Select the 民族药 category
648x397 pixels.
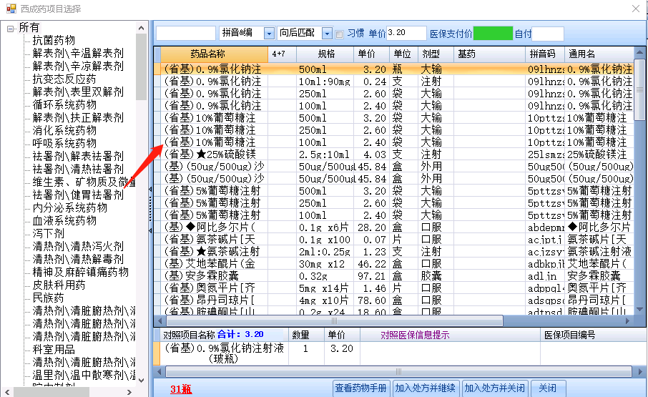point(49,298)
